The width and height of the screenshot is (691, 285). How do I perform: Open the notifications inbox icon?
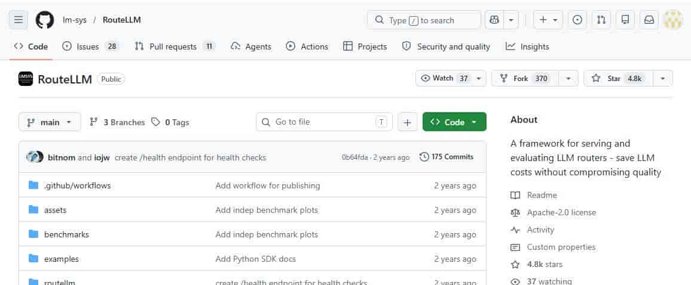point(649,20)
